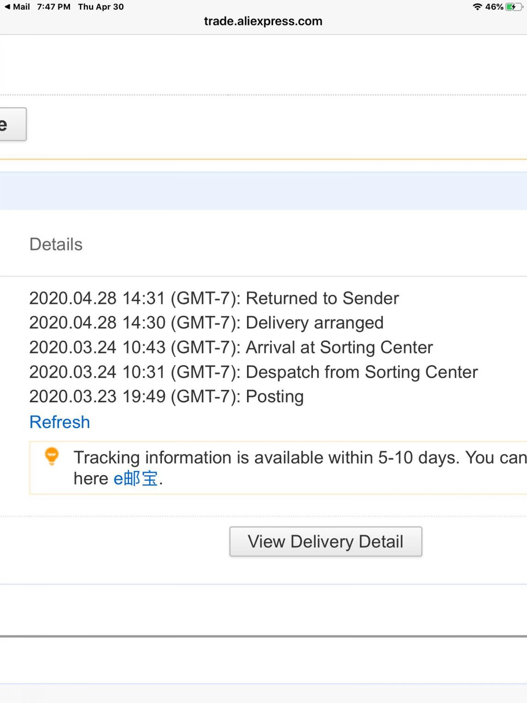Tap the Thu Apr 30 date in status bar
The height and width of the screenshot is (703, 527).
coord(101,7)
